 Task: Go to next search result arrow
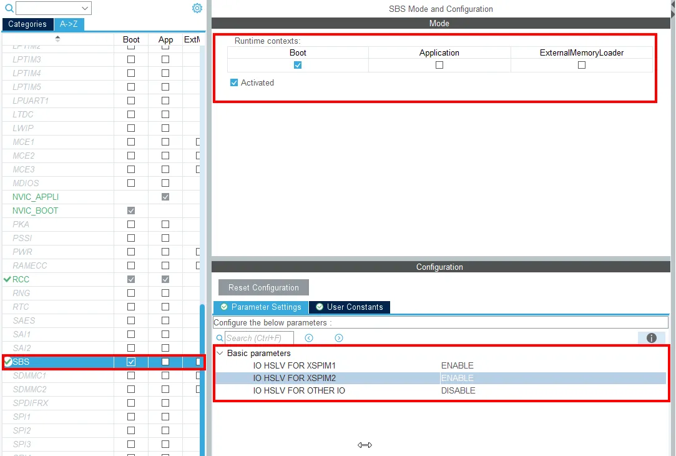click(339, 338)
